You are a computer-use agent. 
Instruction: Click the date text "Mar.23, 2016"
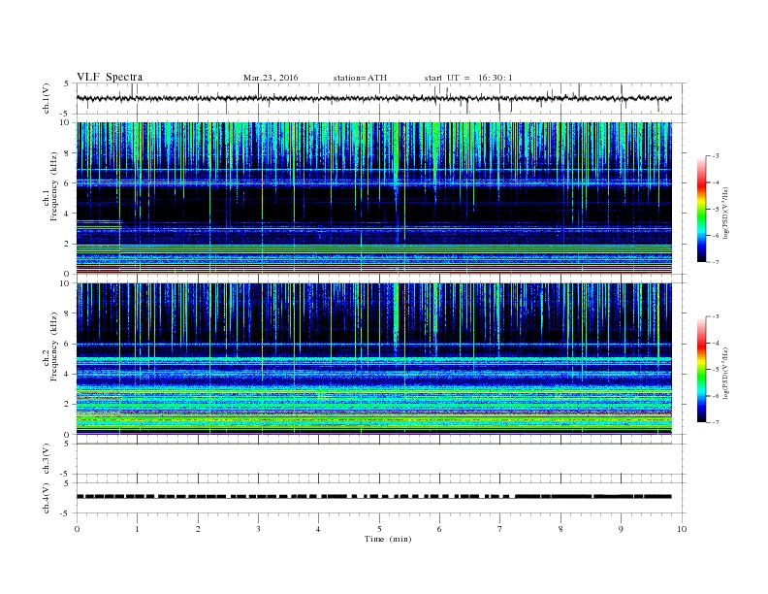pos(271,78)
